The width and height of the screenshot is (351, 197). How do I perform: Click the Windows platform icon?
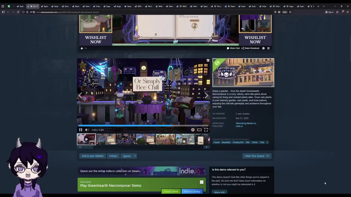(x=202, y=182)
